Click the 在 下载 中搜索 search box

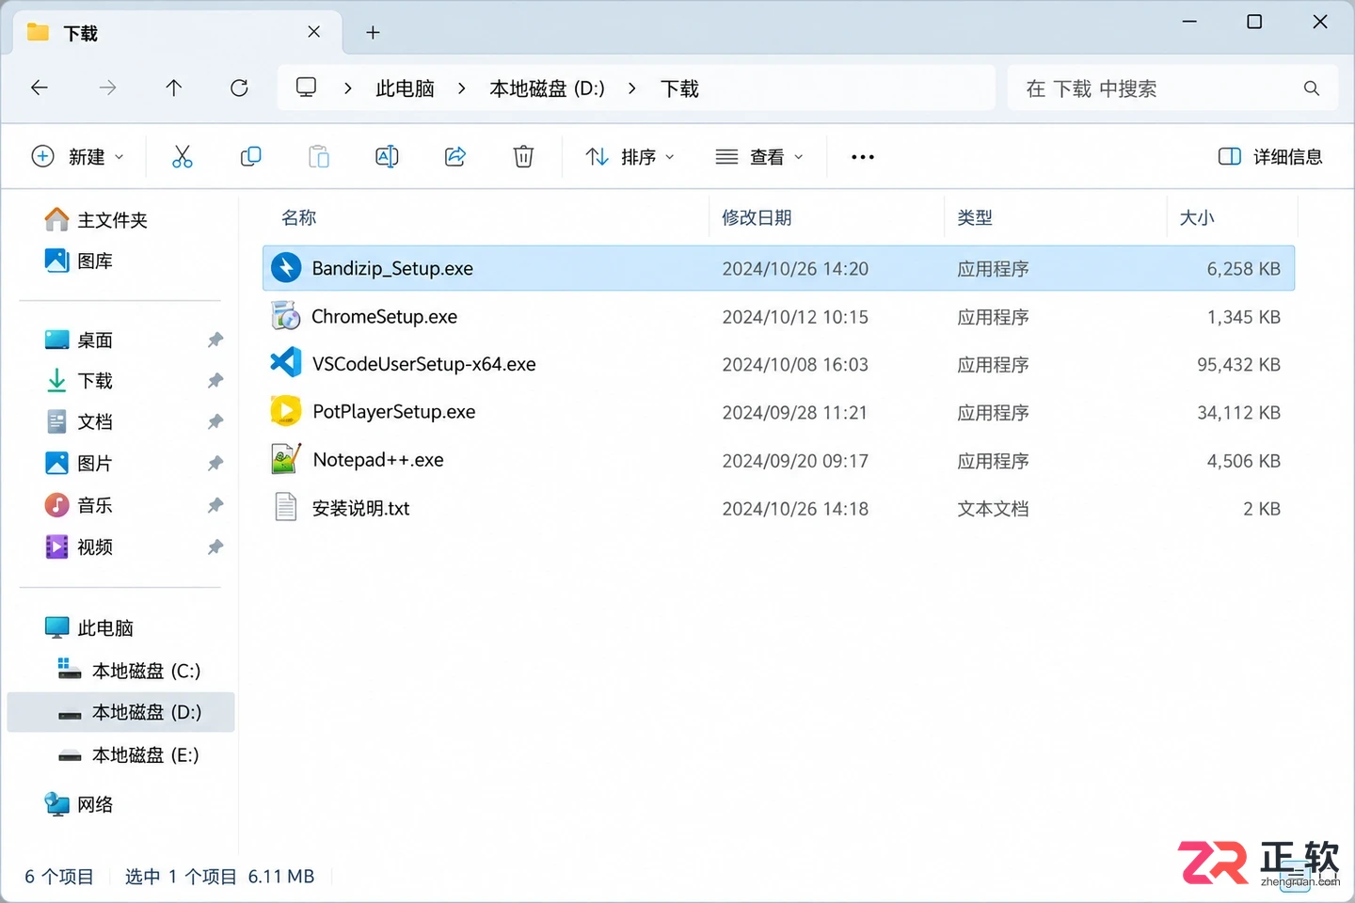1172,88
